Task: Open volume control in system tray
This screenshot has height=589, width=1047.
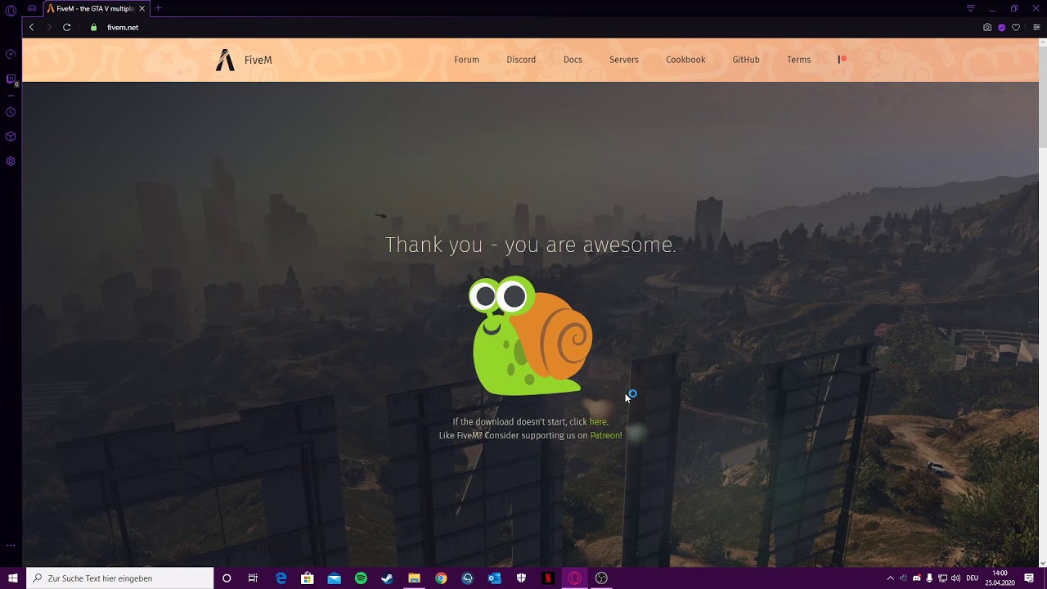Action: (956, 578)
